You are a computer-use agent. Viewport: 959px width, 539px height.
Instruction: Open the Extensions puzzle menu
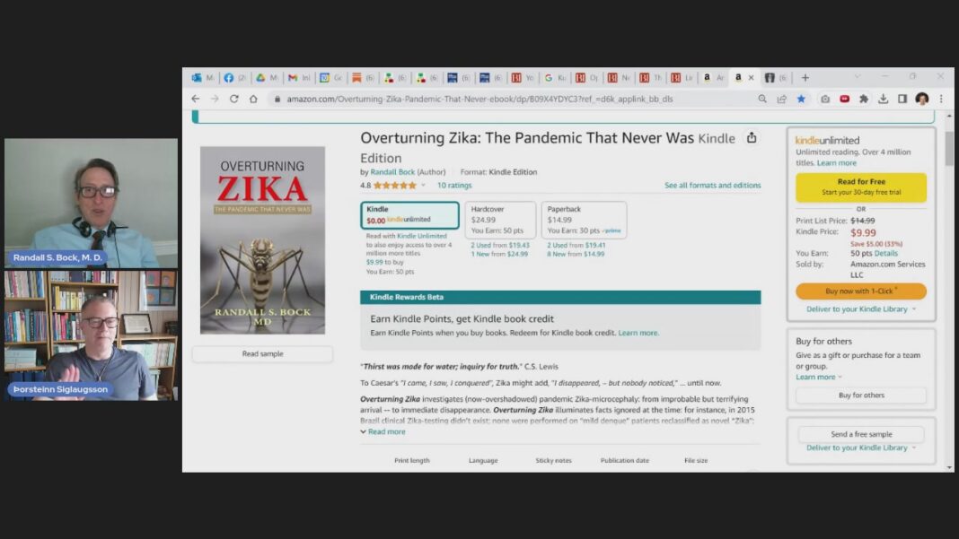(864, 99)
